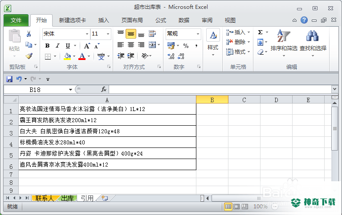Apply comma thousands separator style
Screen dimensions: 342x215
point(196,46)
